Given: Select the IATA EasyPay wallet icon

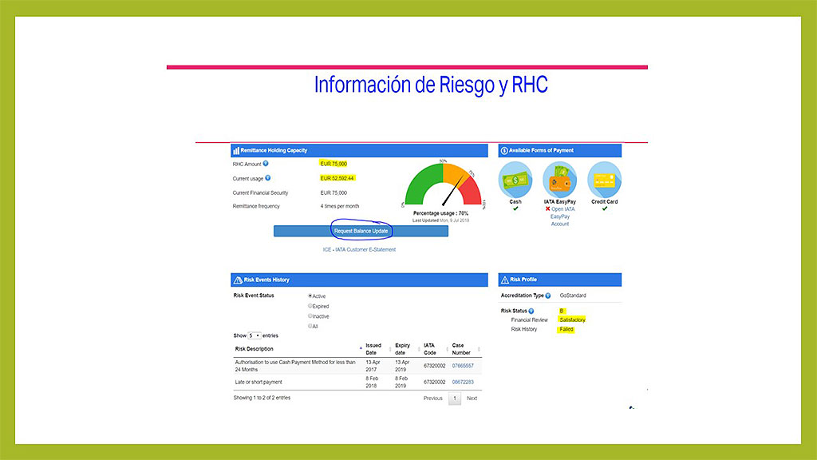Looking at the screenshot, I should (x=559, y=180).
